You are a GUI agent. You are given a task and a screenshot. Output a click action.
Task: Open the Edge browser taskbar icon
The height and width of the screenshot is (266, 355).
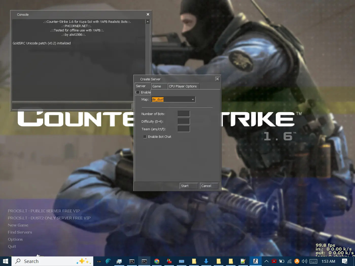tap(108, 261)
